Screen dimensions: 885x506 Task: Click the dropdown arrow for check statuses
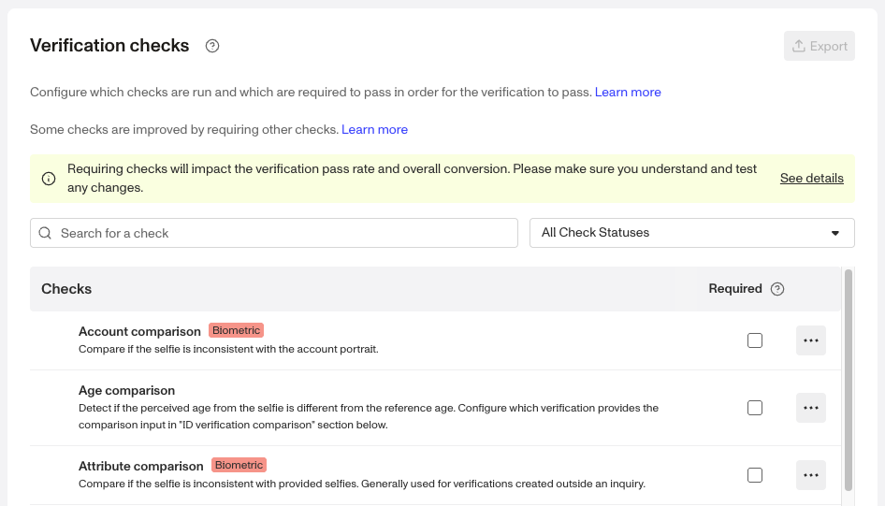pyautogui.click(x=835, y=233)
